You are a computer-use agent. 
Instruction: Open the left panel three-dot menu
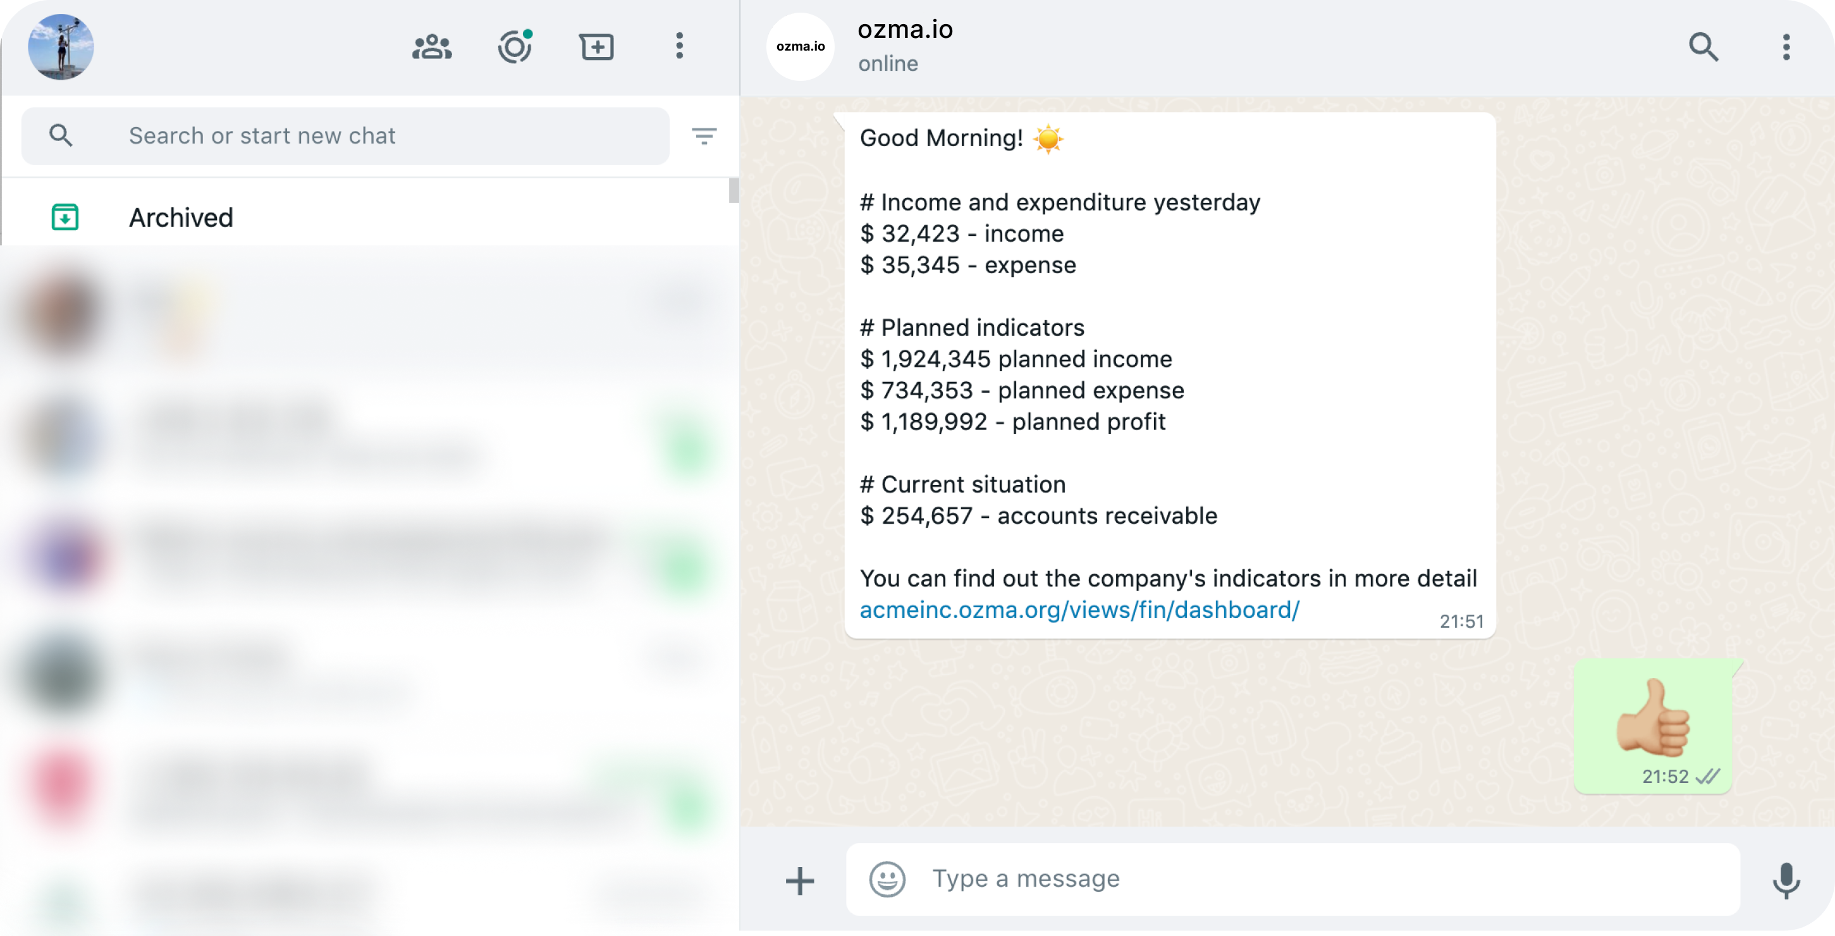680,46
